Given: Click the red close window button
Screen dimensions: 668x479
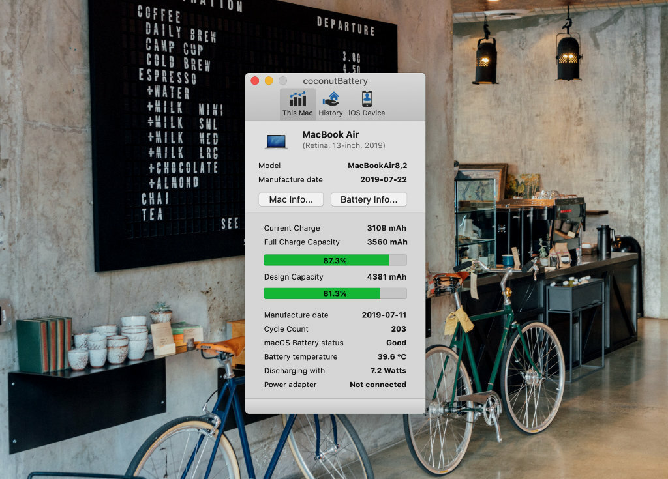Looking at the screenshot, I should click(x=255, y=81).
